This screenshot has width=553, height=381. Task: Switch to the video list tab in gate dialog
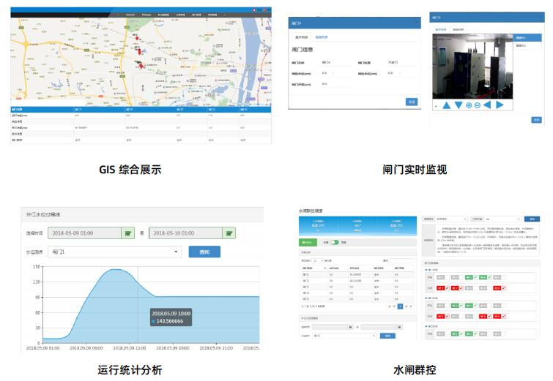click(321, 37)
